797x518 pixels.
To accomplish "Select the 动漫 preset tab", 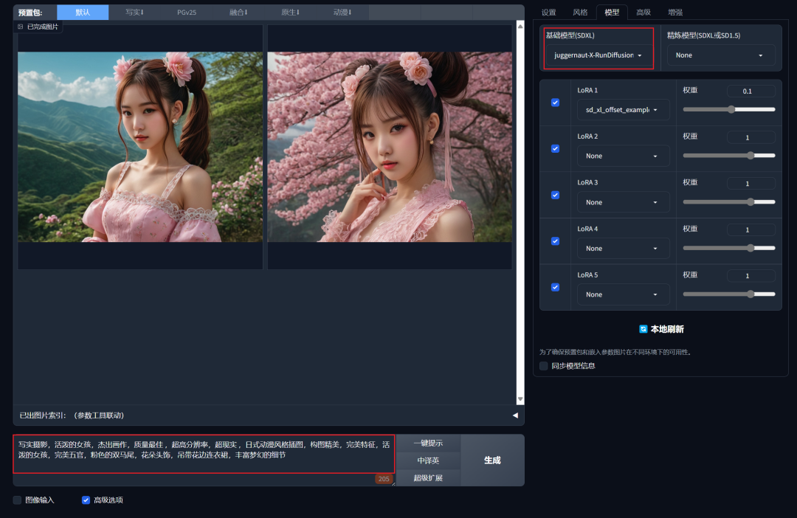I will coord(342,13).
